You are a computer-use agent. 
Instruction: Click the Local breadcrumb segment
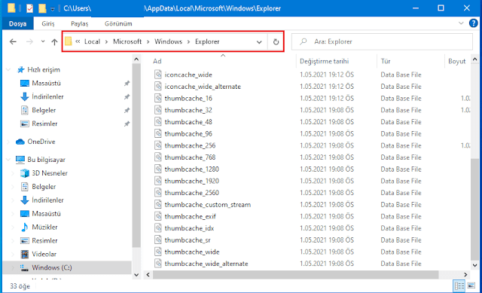coord(92,41)
